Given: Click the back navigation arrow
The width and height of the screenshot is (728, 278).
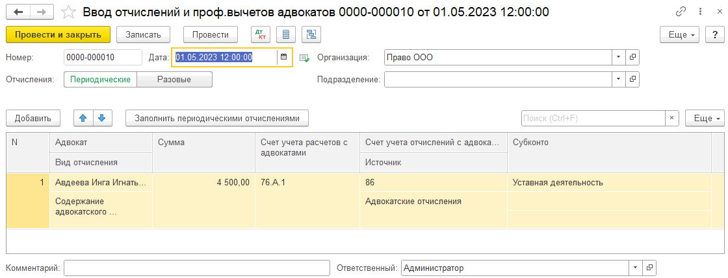Looking at the screenshot, I should (x=18, y=12).
